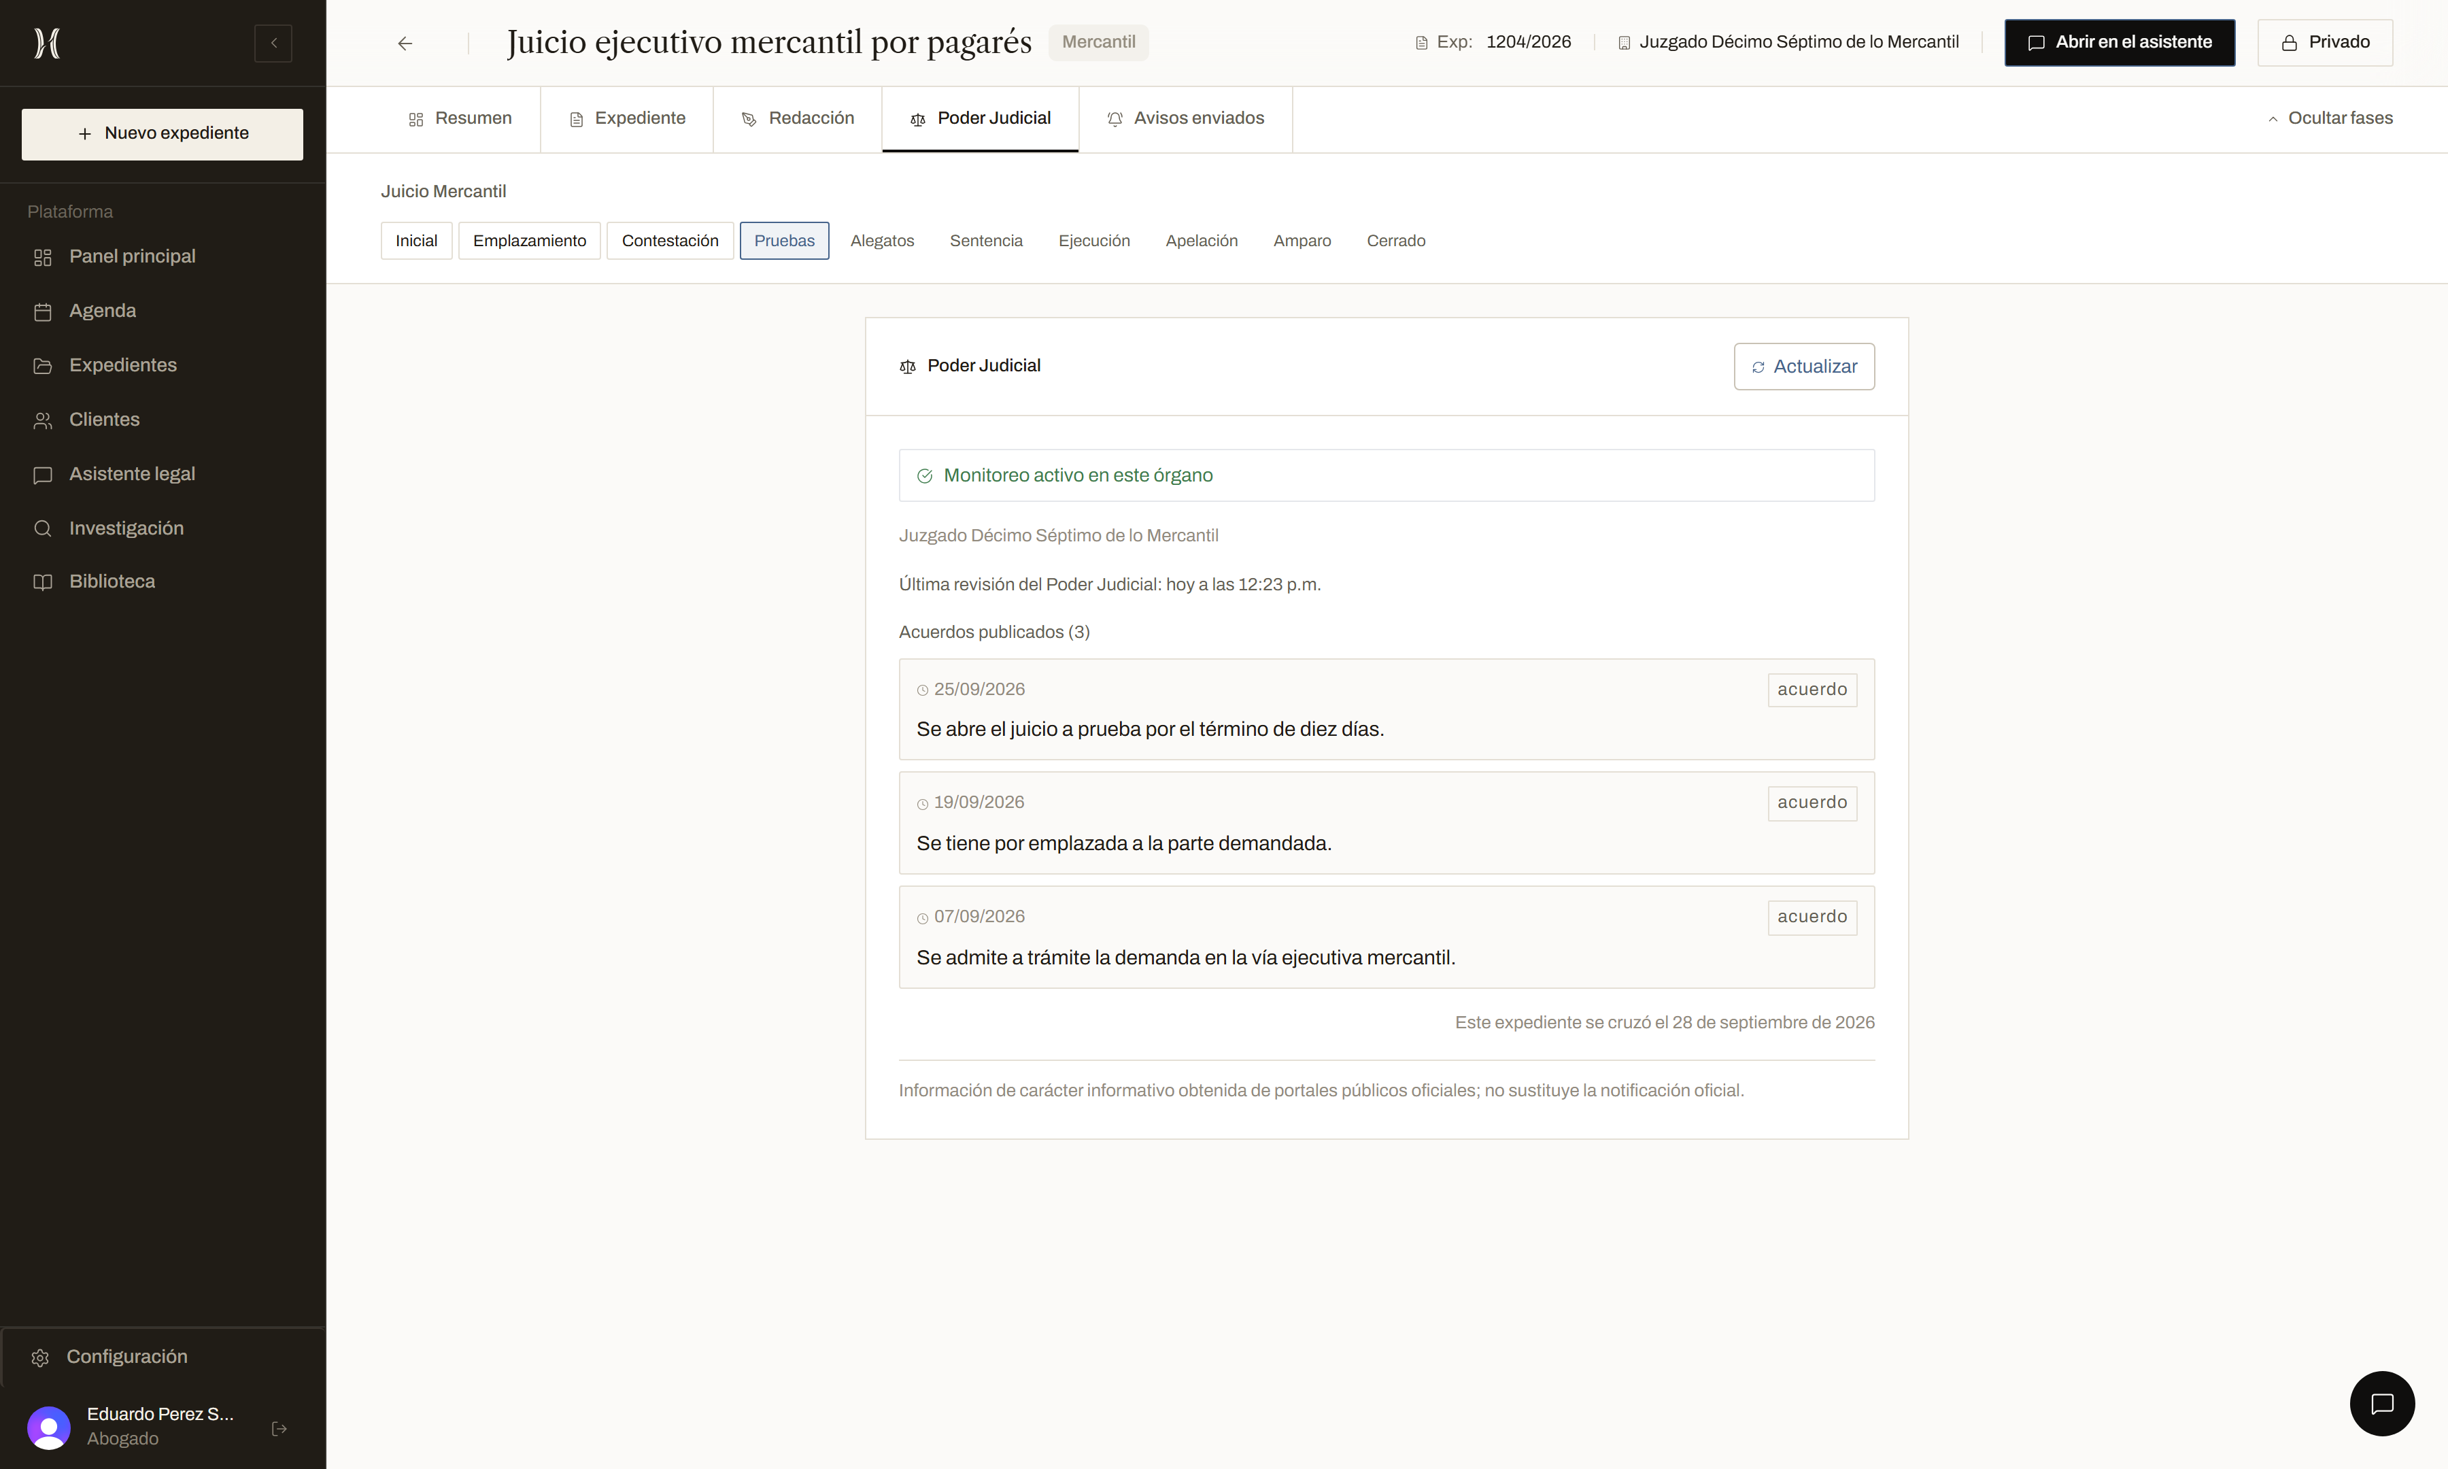This screenshot has width=2448, height=1469.
Task: Select the Emplazamiento phase
Action: tap(529, 241)
